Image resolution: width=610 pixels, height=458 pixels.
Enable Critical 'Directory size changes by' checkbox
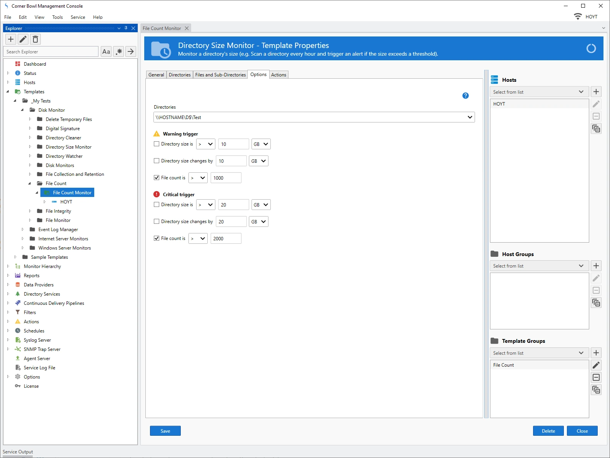click(x=157, y=222)
